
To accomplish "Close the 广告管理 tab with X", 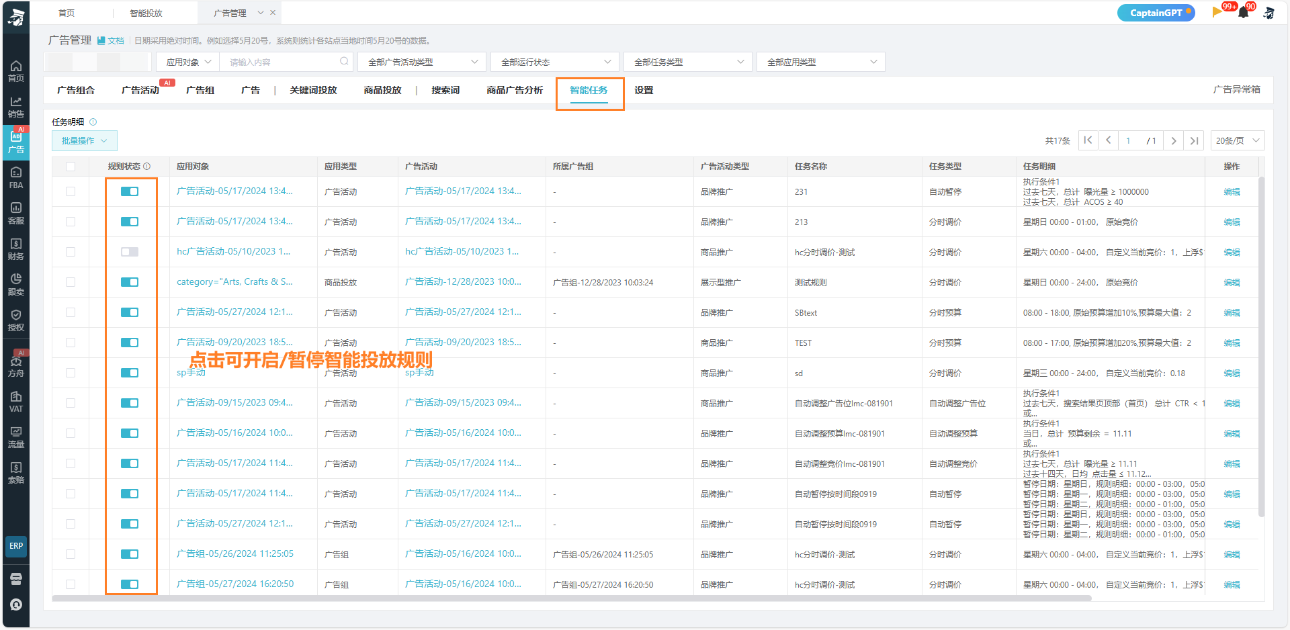I will click(273, 13).
